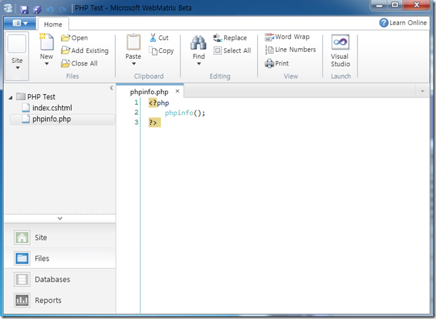Toggle Word Wrap
The image size is (436, 319).
[x=287, y=37]
